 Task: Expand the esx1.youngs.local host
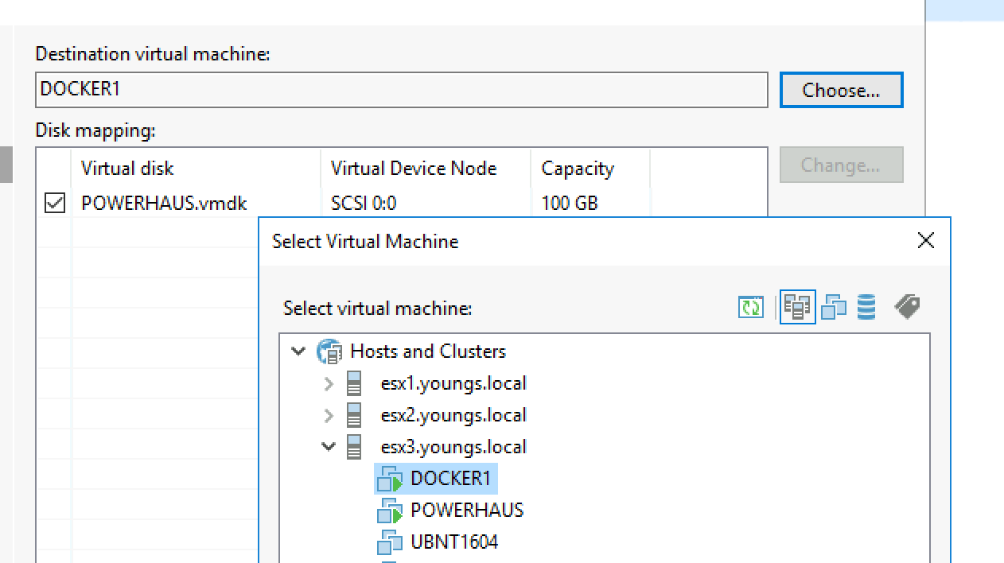coord(329,384)
